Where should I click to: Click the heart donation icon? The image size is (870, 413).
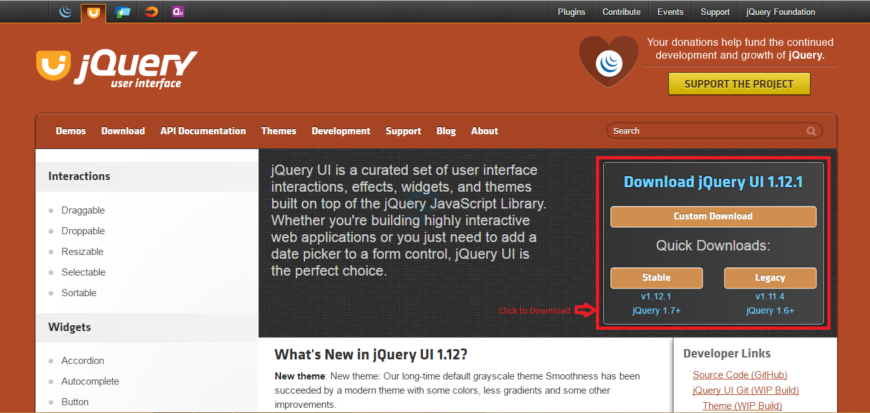(x=609, y=61)
